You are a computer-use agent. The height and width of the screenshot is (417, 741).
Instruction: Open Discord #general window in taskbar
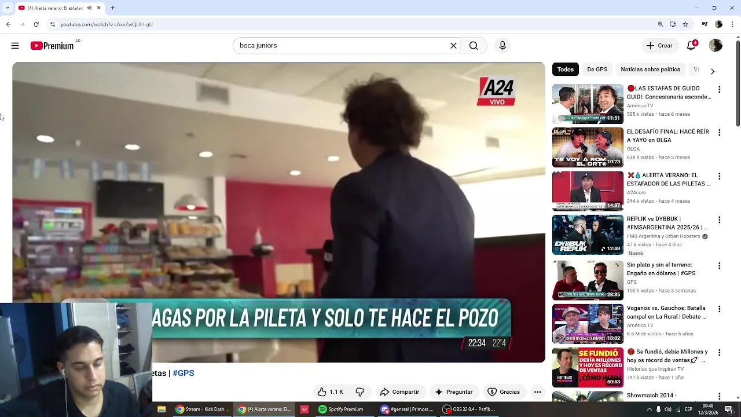pos(407,409)
